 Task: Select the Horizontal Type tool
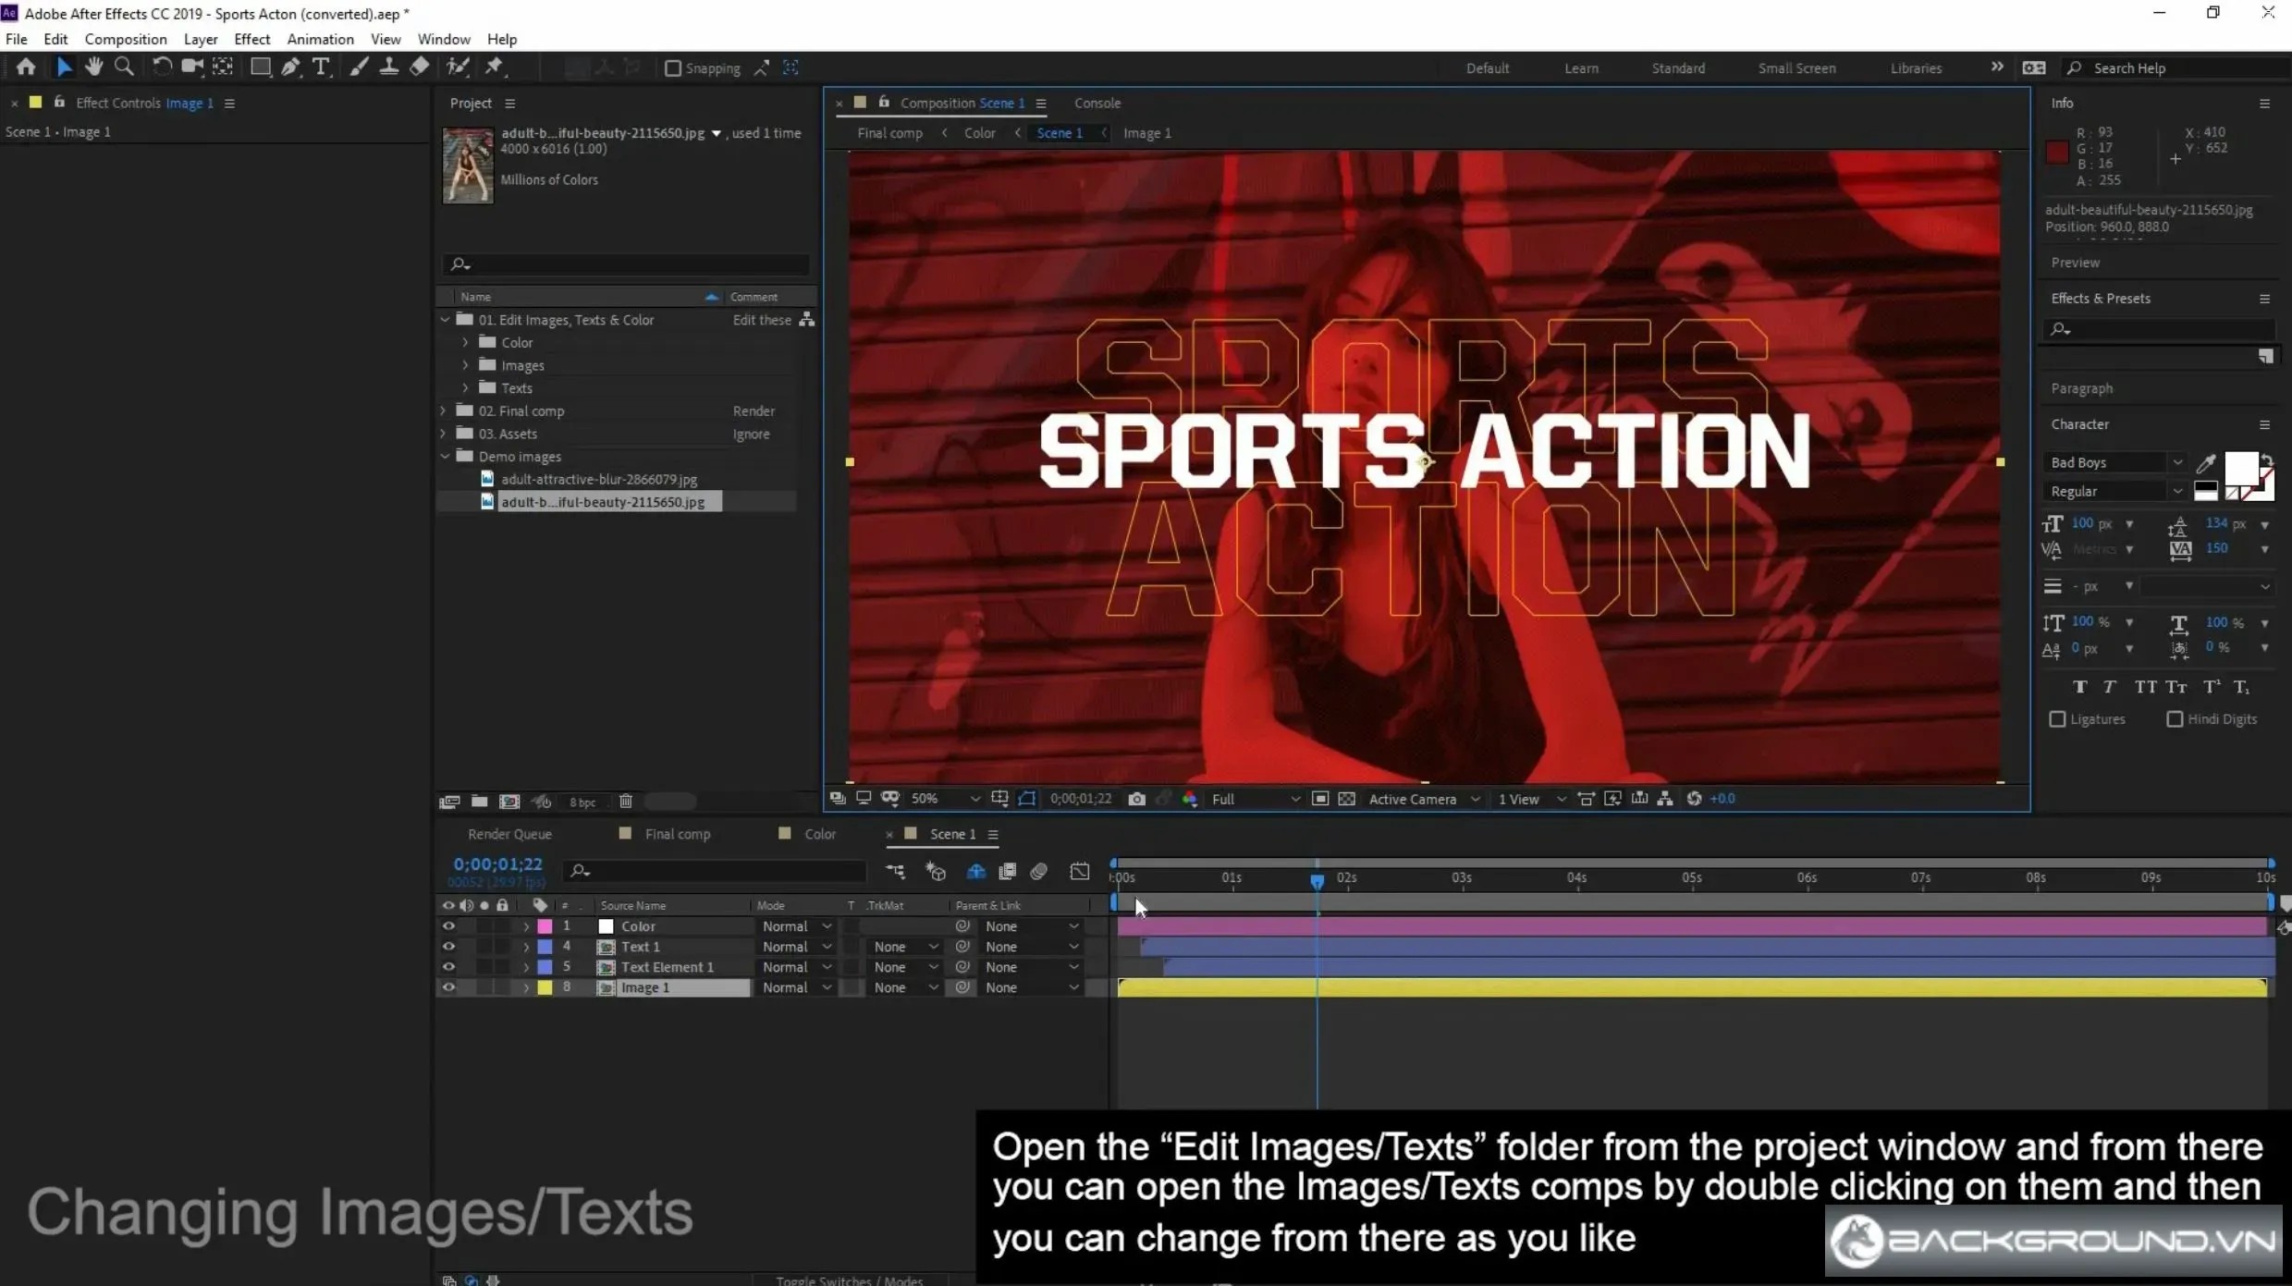pyautogui.click(x=321, y=67)
